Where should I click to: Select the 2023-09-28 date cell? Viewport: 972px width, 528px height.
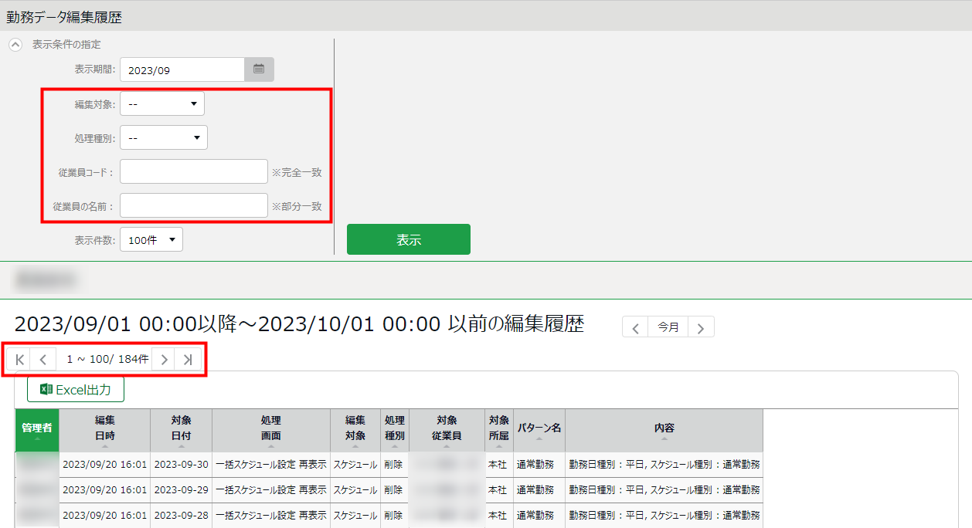(181, 515)
